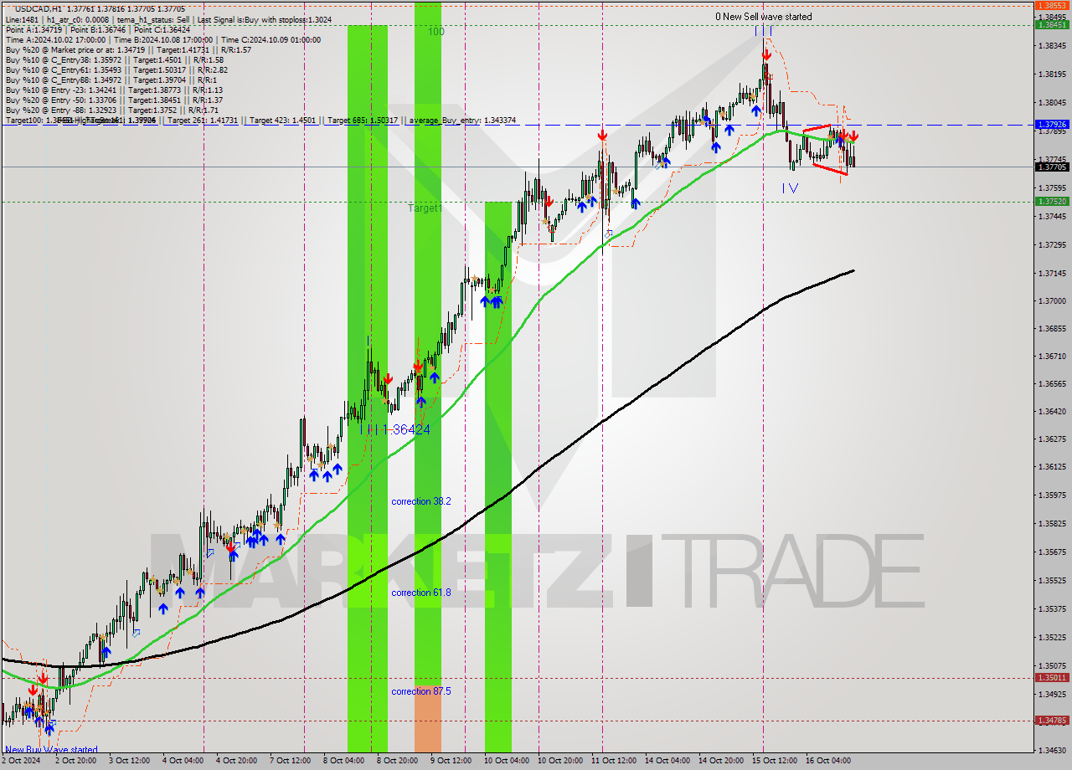
Task: Click the 1.36125 price scale value
Action: point(1052,466)
